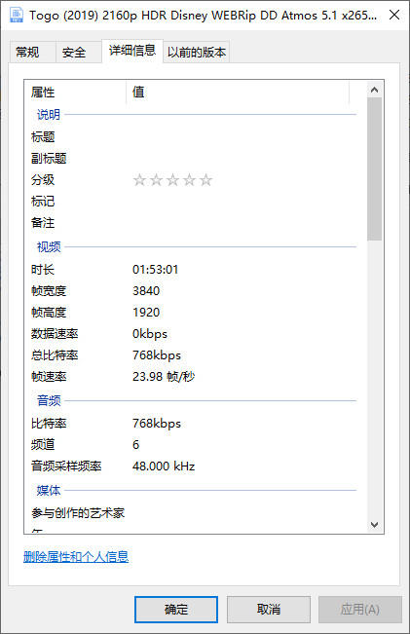Viewport: 410px width, 634px height.
Task: Click the 备注 value field
Action: [241, 222]
